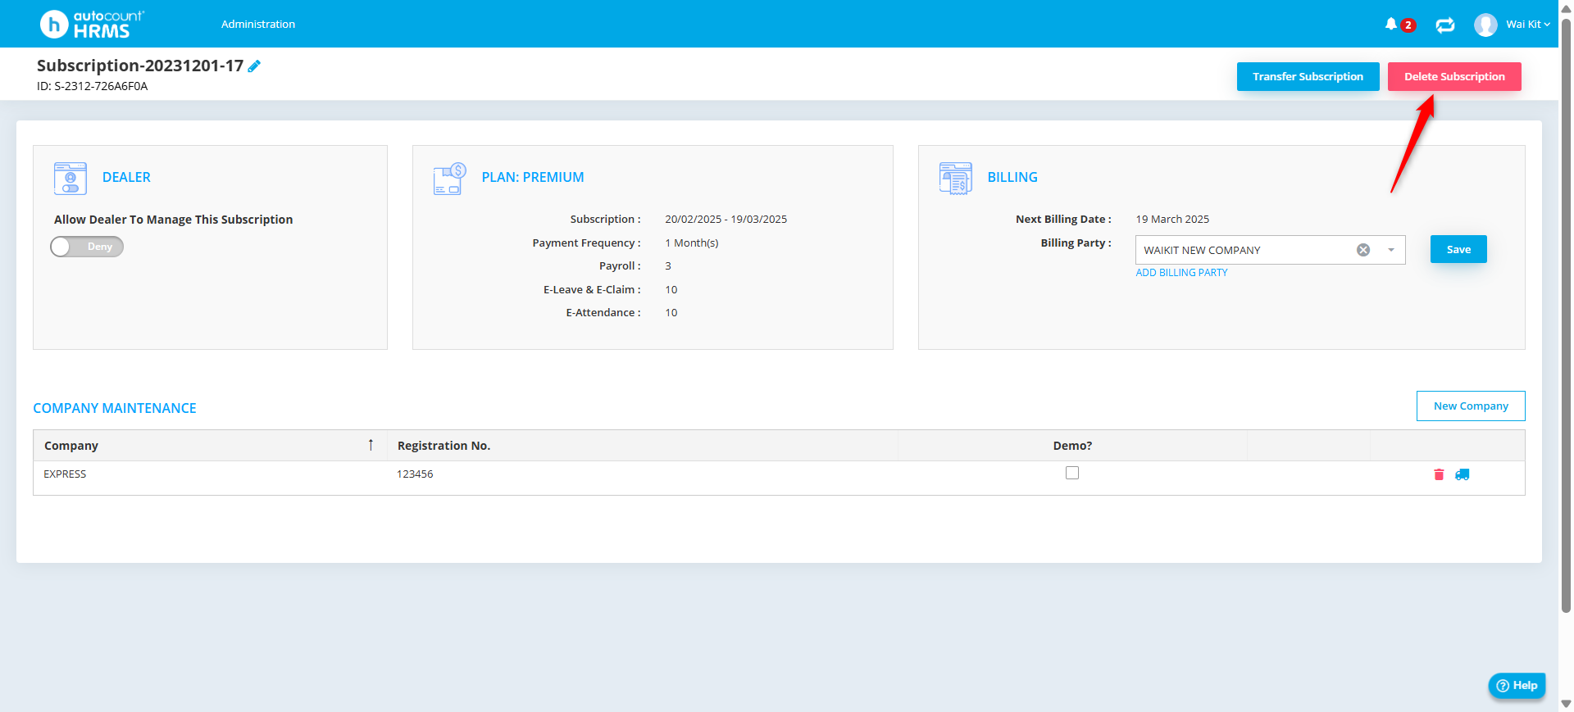Click the PLAN: PREMIUM heading
This screenshot has height=712, width=1574.
533,177
